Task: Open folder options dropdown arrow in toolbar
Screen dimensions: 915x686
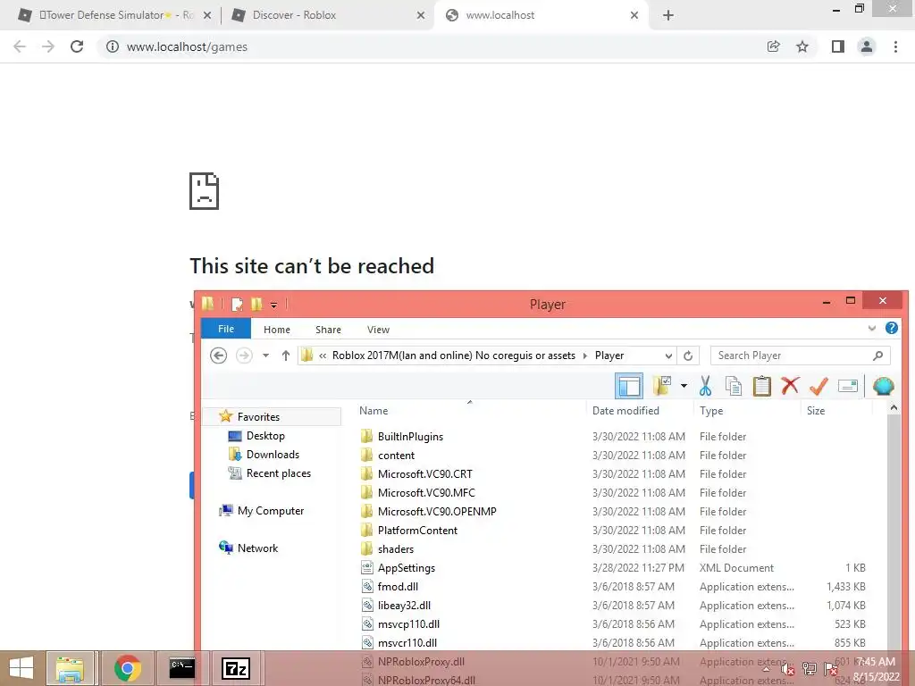Action: coord(684,386)
